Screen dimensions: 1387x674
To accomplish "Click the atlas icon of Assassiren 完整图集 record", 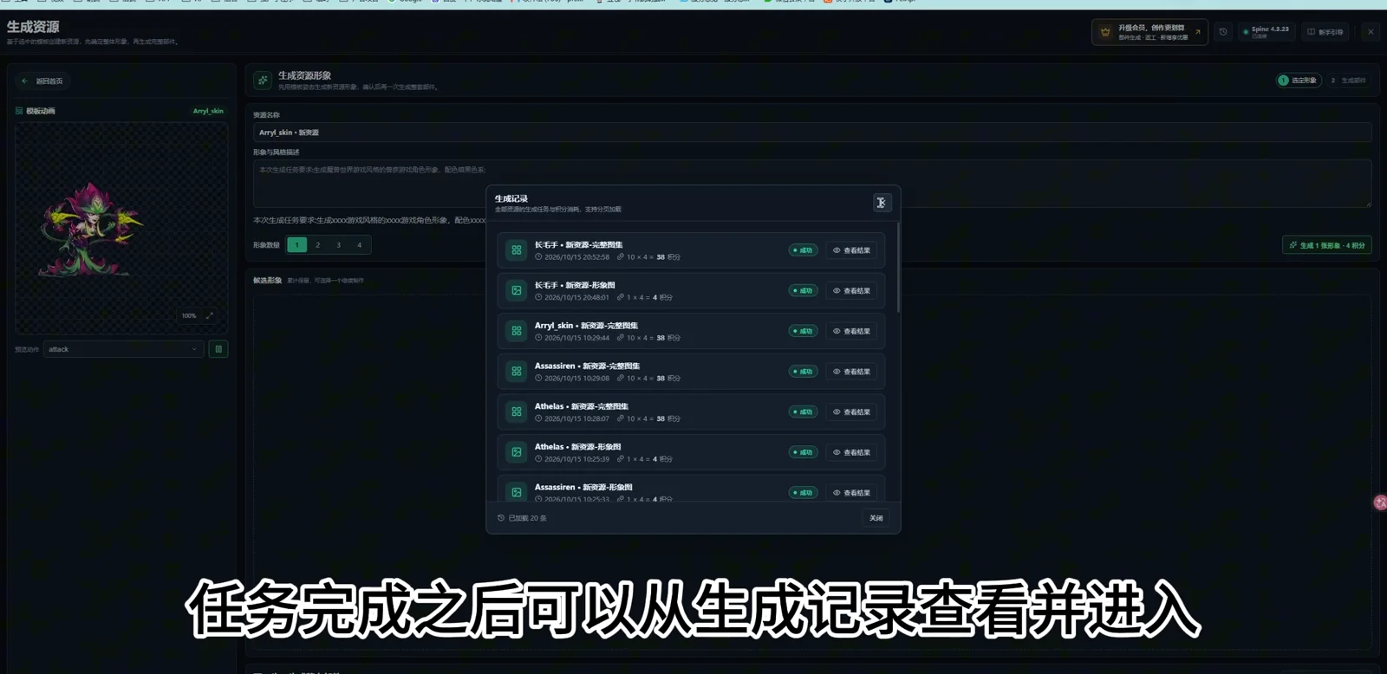I will tap(517, 372).
